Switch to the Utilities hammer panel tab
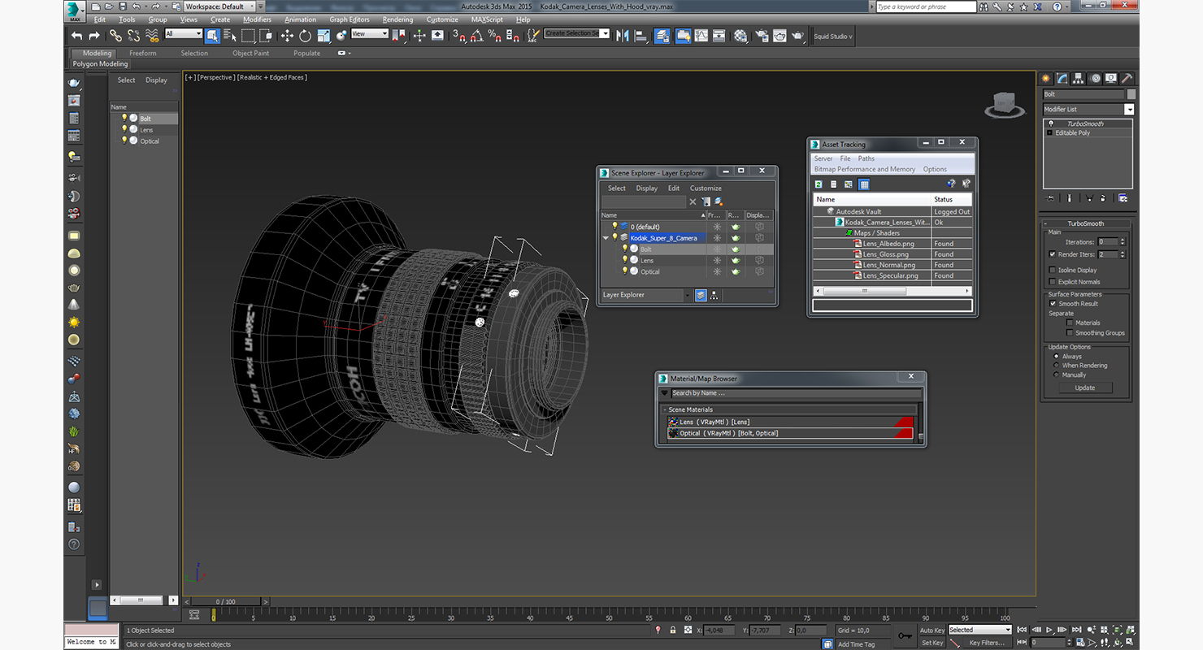The height and width of the screenshot is (650, 1203). (x=1127, y=79)
